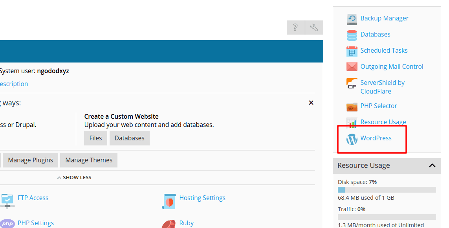This screenshot has width=449, height=228.
Task: Click the partially visible description link
Action: (14, 84)
